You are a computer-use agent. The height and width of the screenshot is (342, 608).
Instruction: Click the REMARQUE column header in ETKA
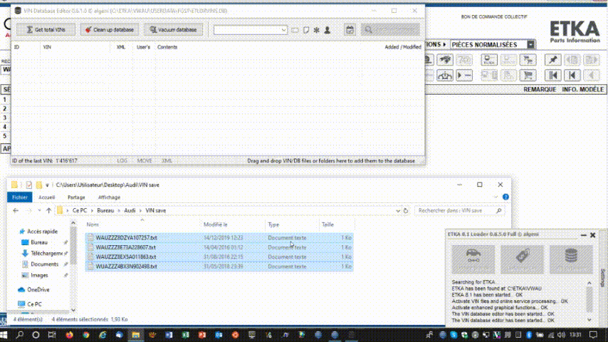click(x=540, y=89)
